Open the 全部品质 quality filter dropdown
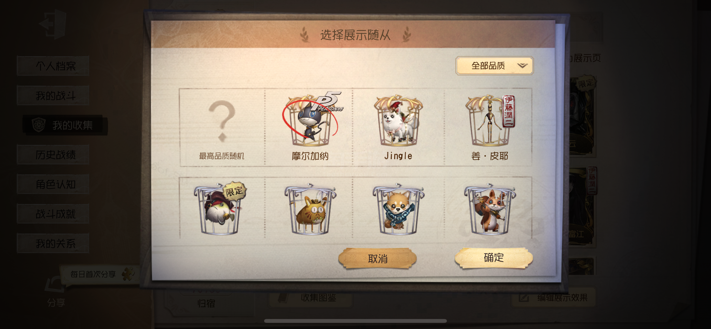 tap(494, 66)
